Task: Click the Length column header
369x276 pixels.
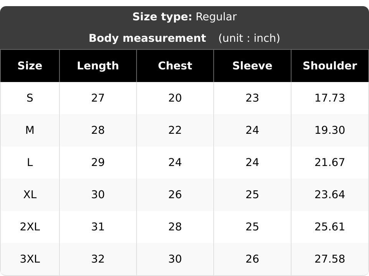Action: click(98, 66)
